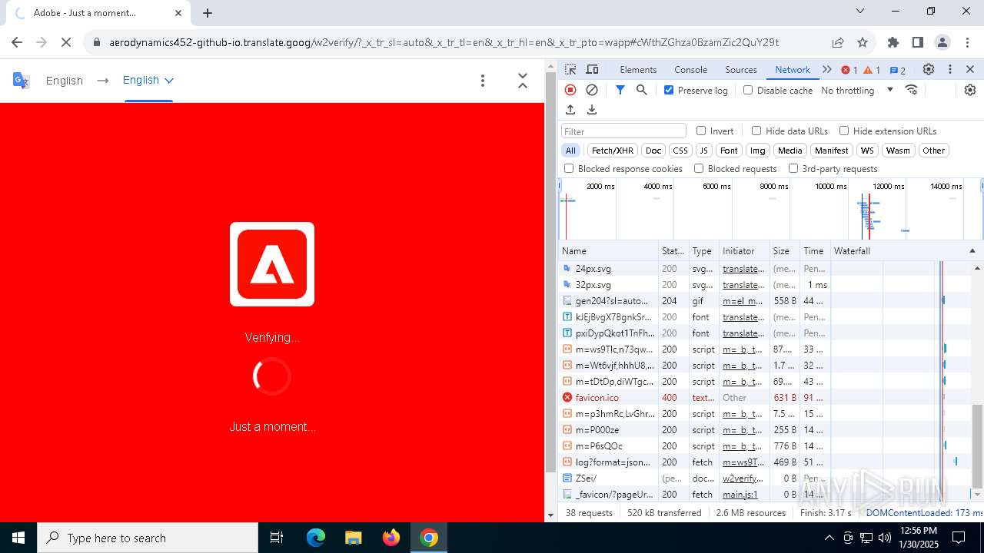Switch to the Elements tab

point(638,69)
